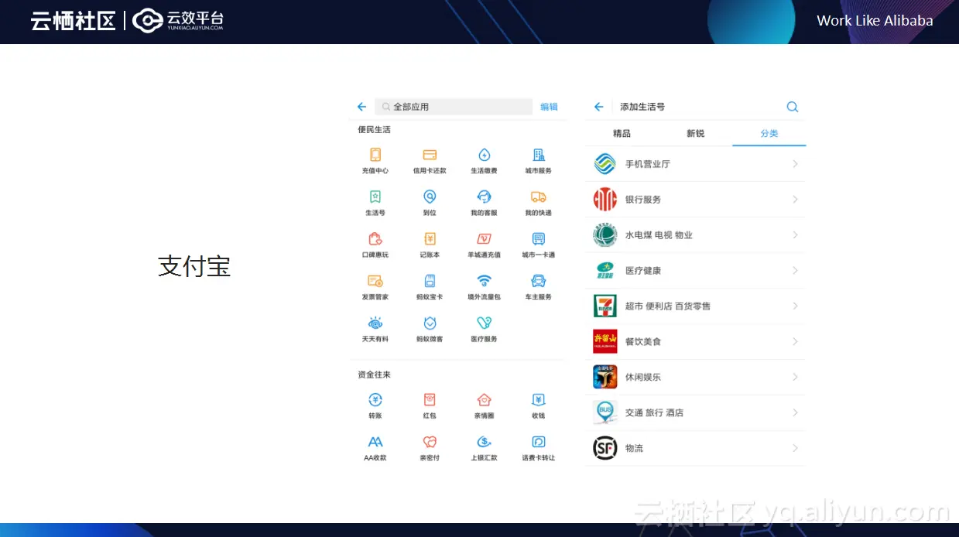Open the 羊城通充值 icon

point(484,239)
